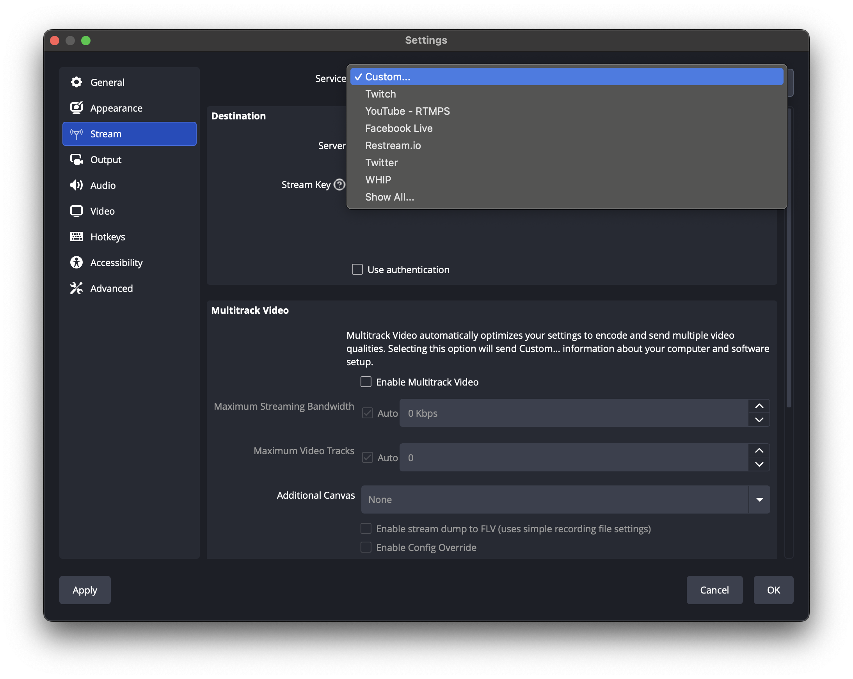Click the Output icon in sidebar
Viewport: 853px width, 679px height.
click(x=76, y=160)
